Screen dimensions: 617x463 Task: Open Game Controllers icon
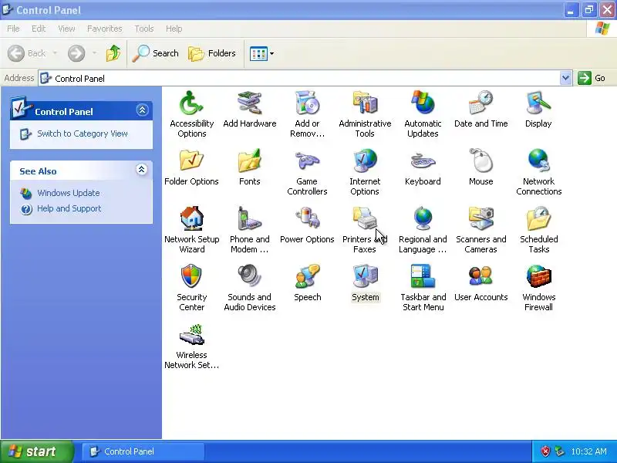point(307,172)
